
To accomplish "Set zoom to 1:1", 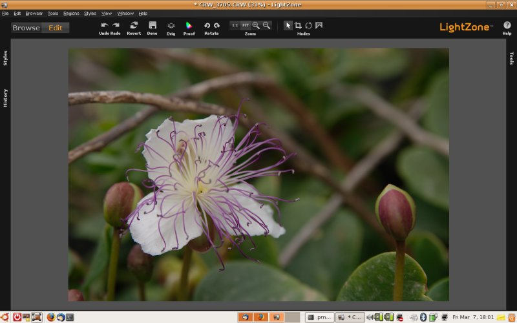I will [x=235, y=25].
